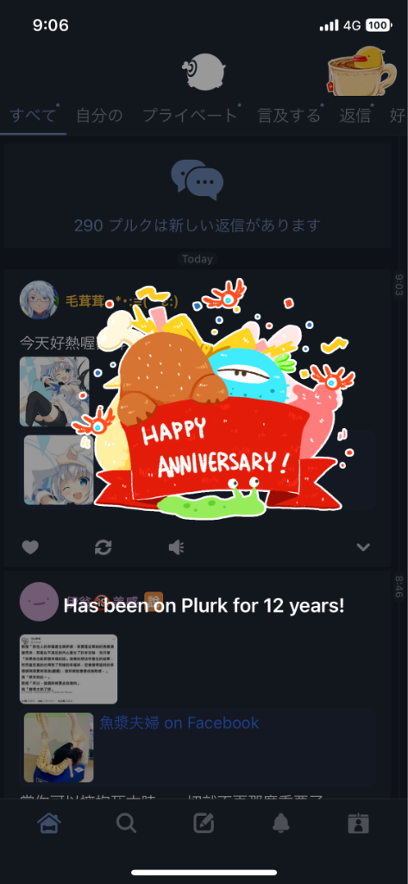Expand post options chevron
The width and height of the screenshot is (408, 884).
pos(363,546)
